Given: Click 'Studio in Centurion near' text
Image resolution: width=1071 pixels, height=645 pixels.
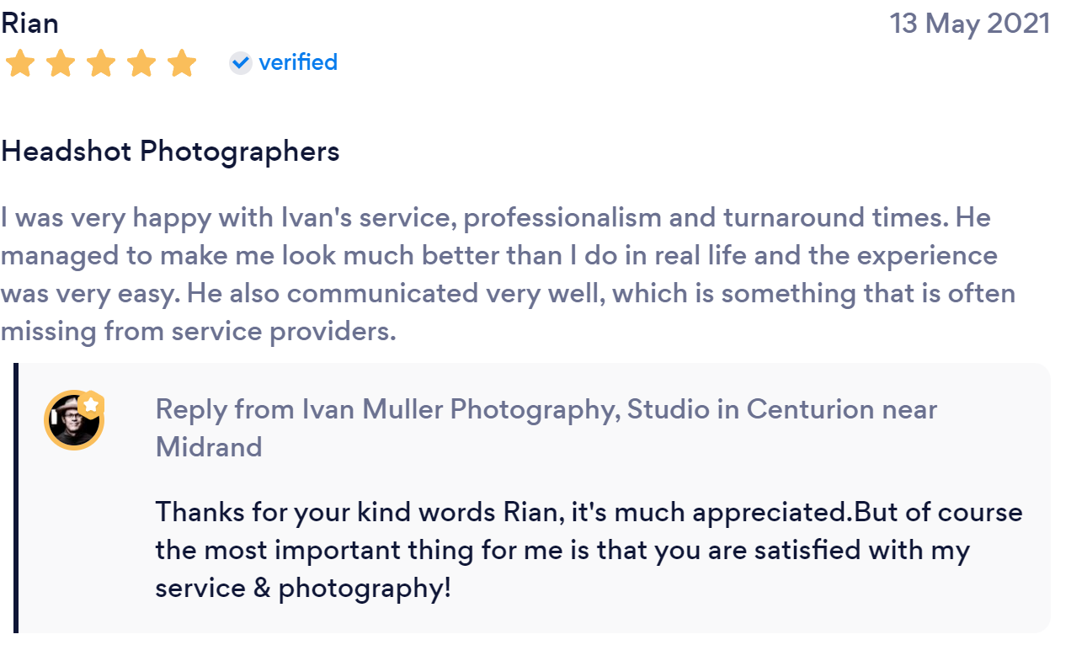Looking at the screenshot, I should (x=782, y=409).
